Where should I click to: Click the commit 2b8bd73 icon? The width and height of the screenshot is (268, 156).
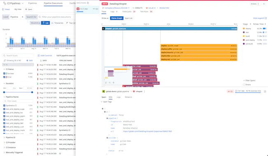point(134,8)
